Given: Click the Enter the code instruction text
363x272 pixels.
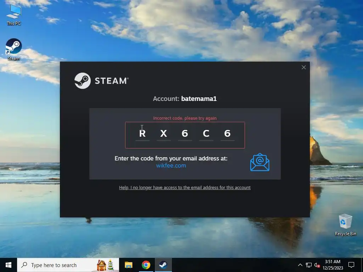Looking at the screenshot, I should point(171,158).
